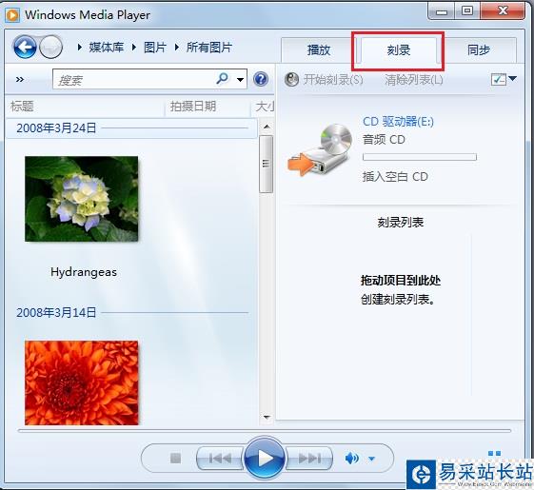Click the CD drive burn icon
Screen dimensions: 534x490
tap(320, 149)
